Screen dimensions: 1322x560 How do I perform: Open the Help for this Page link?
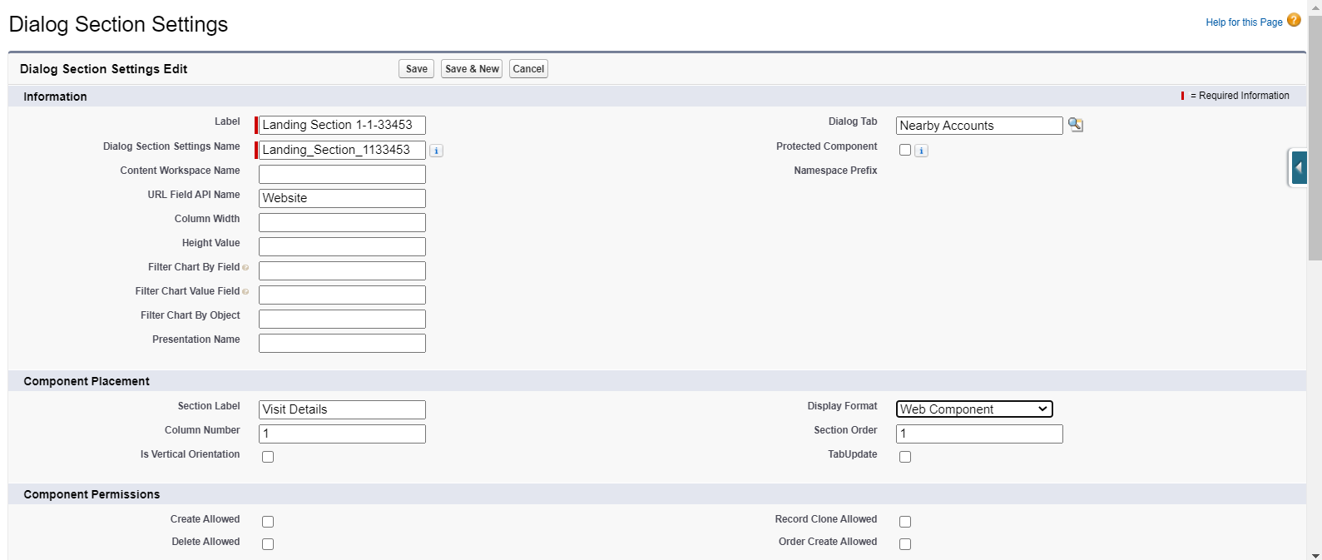tap(1244, 22)
